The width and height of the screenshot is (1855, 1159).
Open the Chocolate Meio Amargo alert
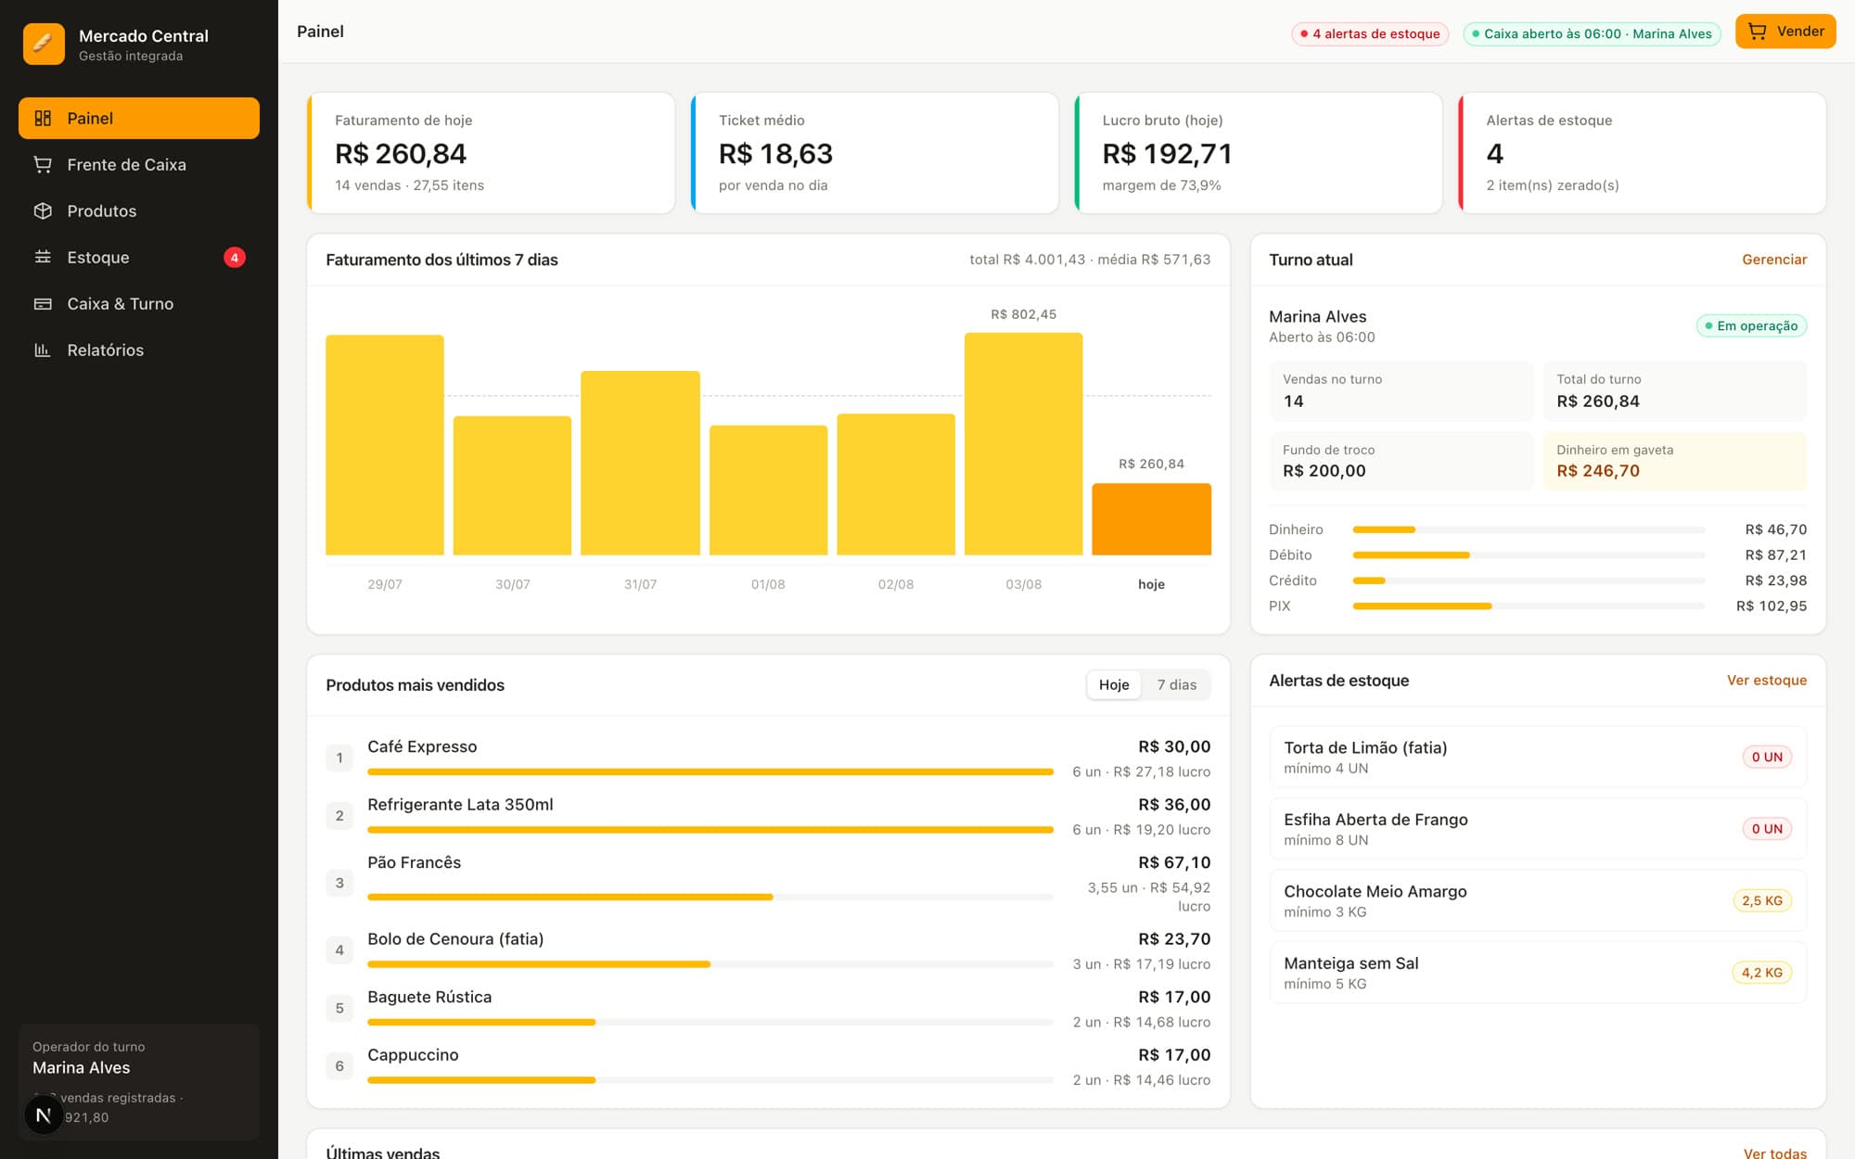click(1538, 900)
